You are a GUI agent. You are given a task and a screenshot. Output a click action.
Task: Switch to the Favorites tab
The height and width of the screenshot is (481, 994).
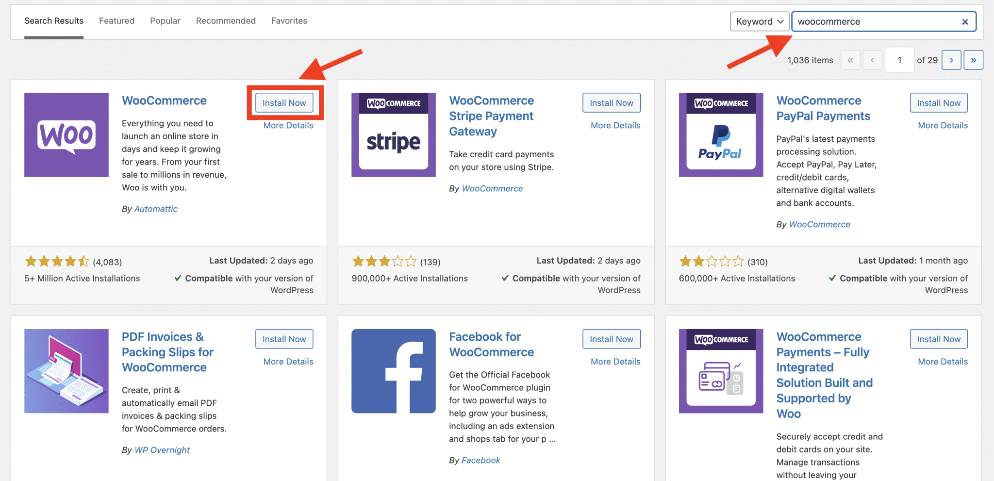point(289,21)
